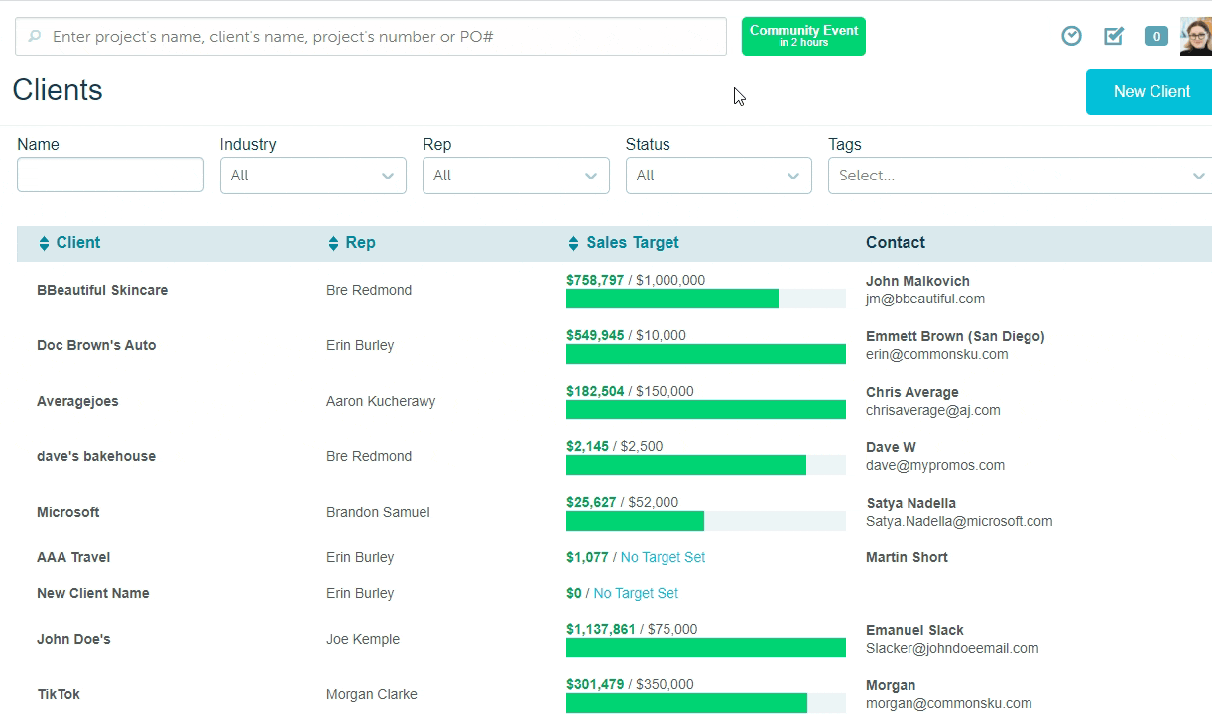Open the Status filter dropdown
The width and height of the screenshot is (1212, 717).
(718, 175)
